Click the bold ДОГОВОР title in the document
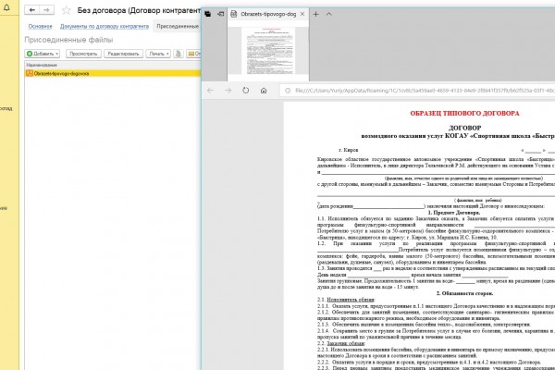 tap(464, 128)
